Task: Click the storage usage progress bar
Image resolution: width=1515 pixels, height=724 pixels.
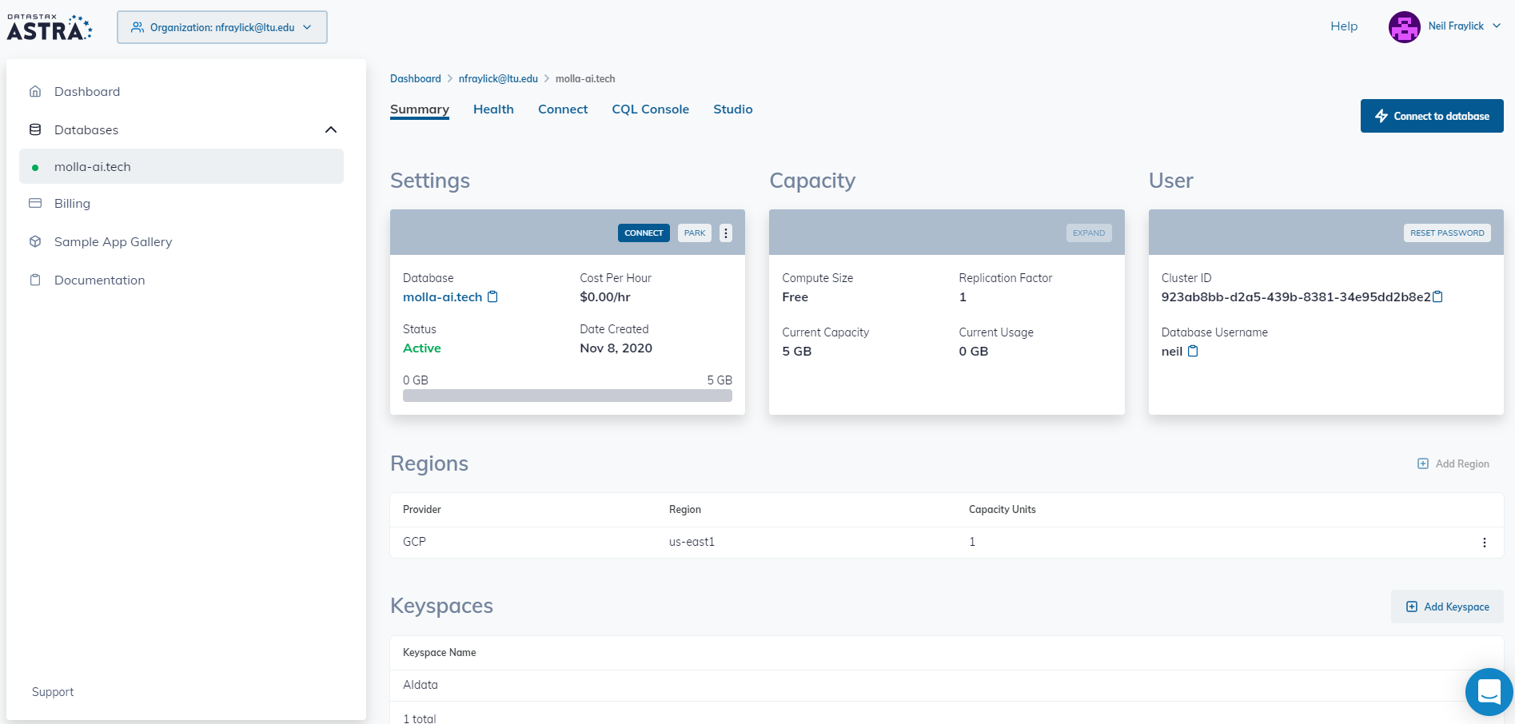Action: 568,396
